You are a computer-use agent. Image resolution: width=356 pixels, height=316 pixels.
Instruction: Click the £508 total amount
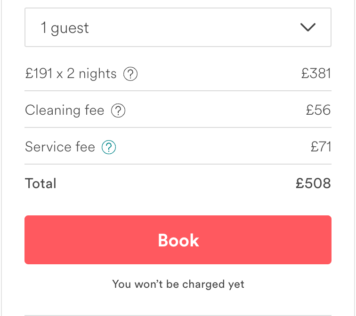tap(313, 183)
